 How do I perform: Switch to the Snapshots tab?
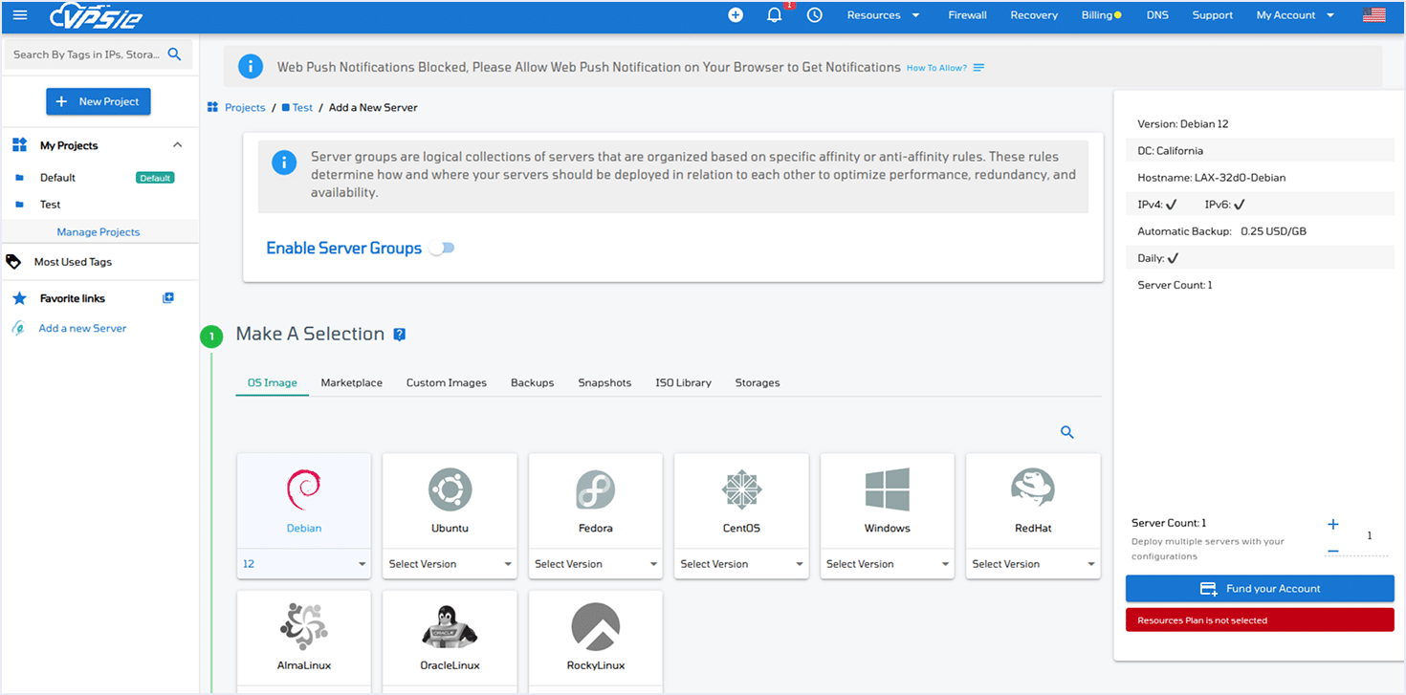[604, 382]
